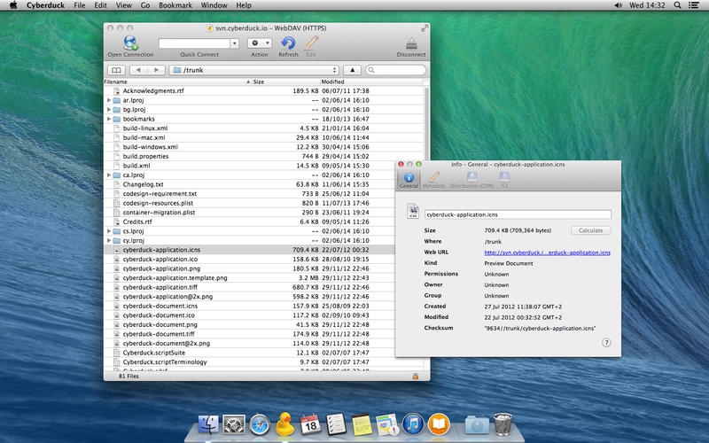Open Spotlight search icon

pyautogui.click(x=677, y=5)
